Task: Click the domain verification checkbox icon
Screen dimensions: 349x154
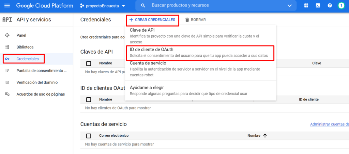Action: [7, 82]
